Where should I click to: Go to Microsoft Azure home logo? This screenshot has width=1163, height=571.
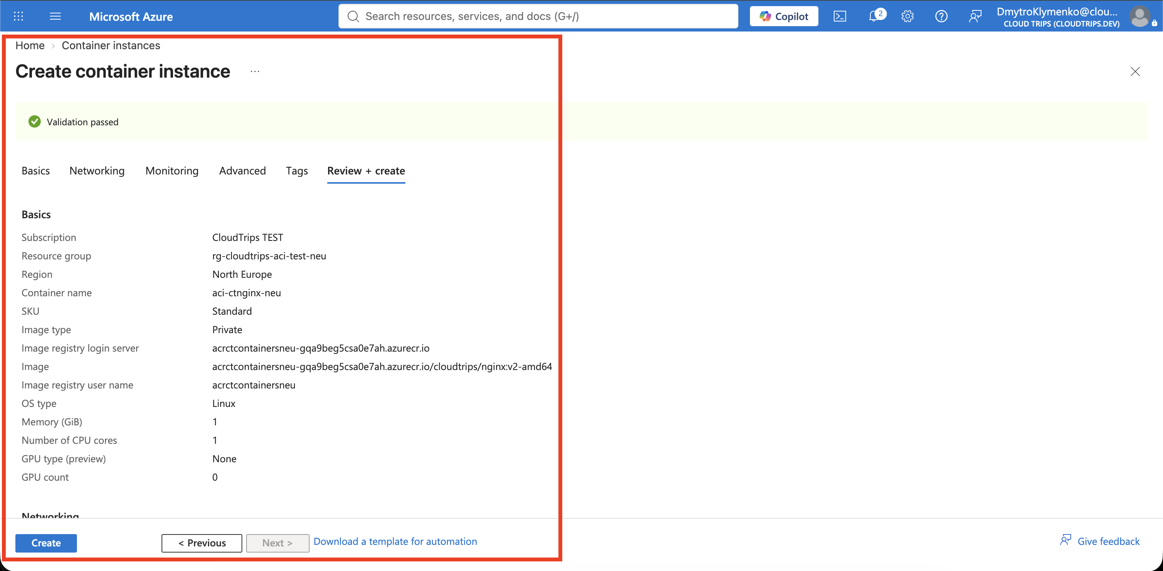[x=131, y=17]
